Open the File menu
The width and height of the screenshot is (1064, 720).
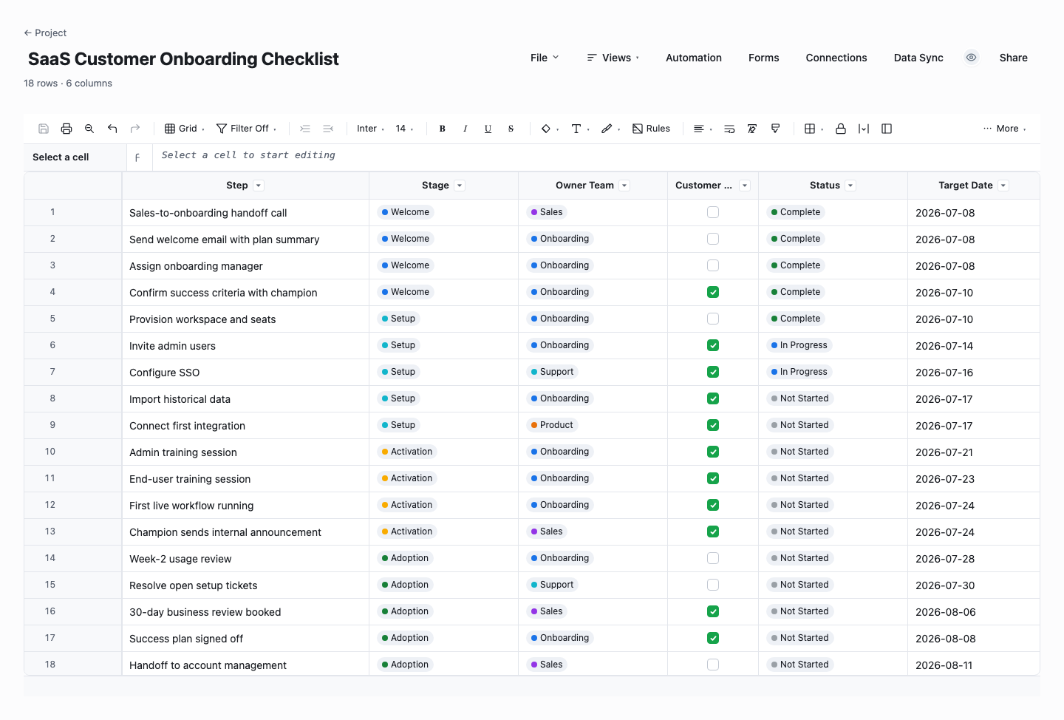pyautogui.click(x=545, y=58)
